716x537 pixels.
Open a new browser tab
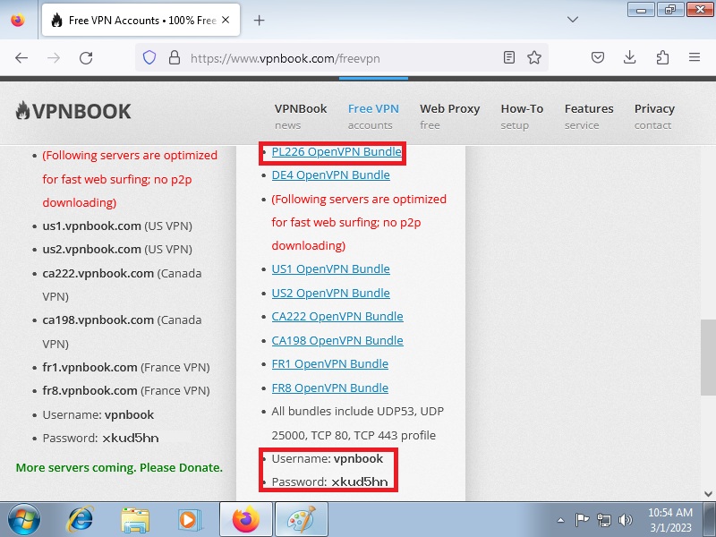260,20
